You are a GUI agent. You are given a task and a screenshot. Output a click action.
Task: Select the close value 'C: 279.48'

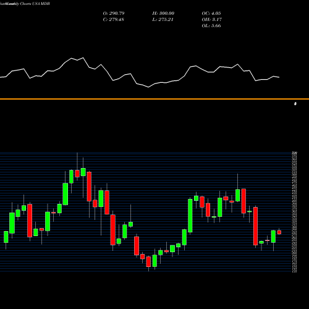click(x=113, y=20)
